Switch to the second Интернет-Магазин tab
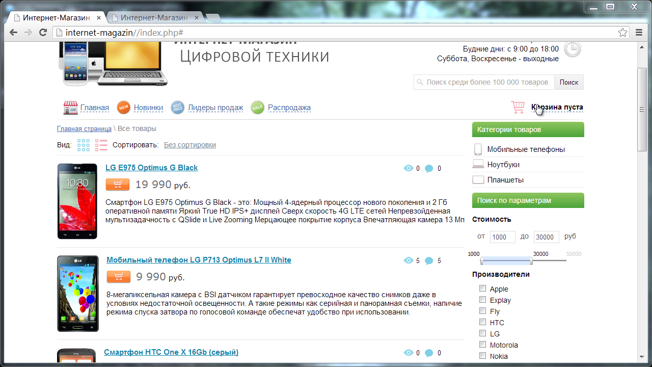Screen dimensions: 652x367 pyautogui.click(x=154, y=18)
